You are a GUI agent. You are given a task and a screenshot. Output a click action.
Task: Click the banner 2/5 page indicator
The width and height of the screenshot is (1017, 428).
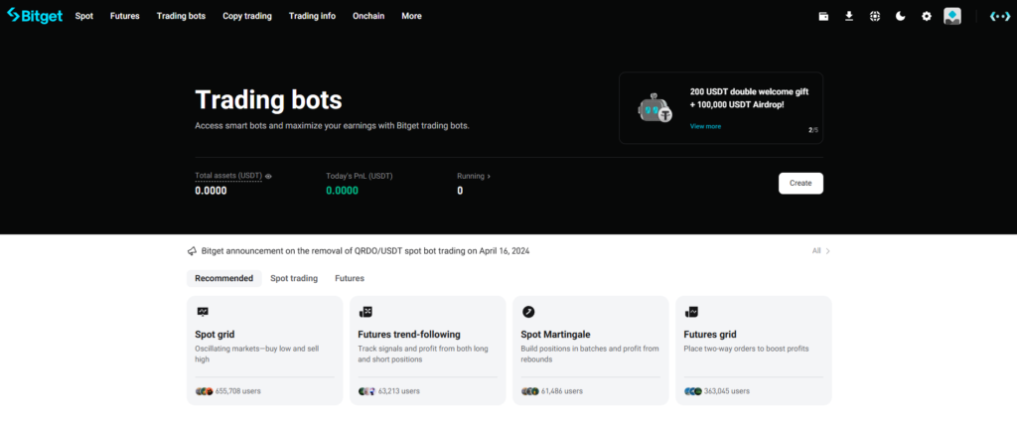(813, 130)
